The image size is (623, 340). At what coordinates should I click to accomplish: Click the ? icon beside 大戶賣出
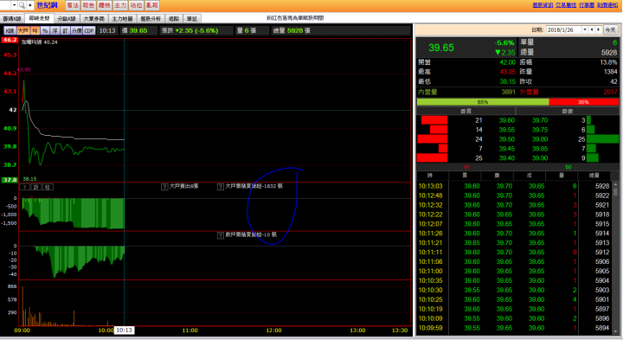tap(164, 187)
